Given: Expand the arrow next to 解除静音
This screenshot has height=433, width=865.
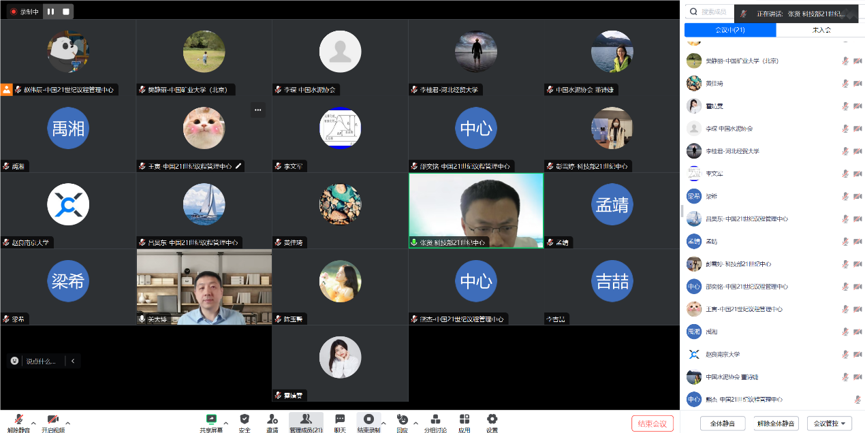Looking at the screenshot, I should click(33, 423).
